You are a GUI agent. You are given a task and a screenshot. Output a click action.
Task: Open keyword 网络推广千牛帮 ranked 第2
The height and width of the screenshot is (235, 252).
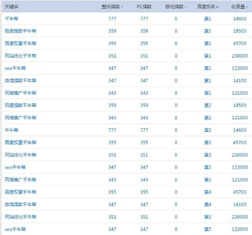coord(21,117)
